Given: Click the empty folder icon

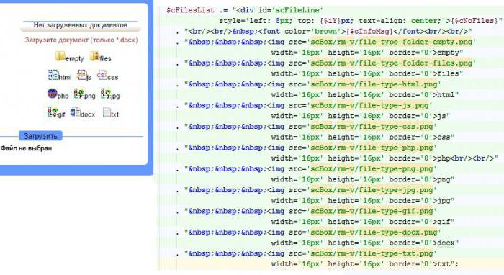Looking at the screenshot, I should point(60,56).
